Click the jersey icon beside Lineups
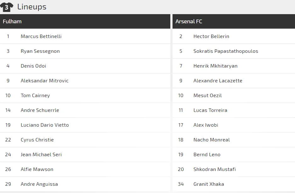This screenshot has height=193, width=295. (x=7, y=7)
